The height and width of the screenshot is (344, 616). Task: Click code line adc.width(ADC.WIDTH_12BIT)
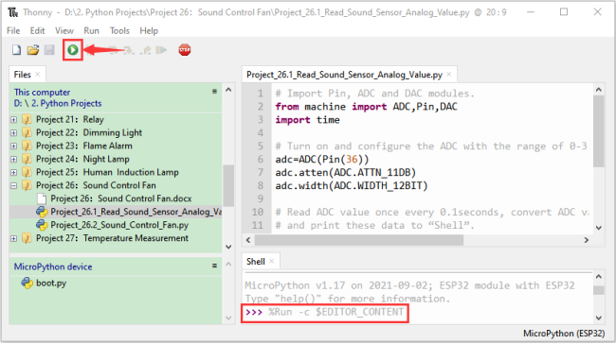click(352, 185)
